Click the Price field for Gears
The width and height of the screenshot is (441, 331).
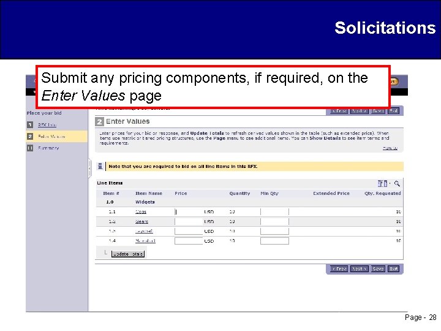(189, 221)
